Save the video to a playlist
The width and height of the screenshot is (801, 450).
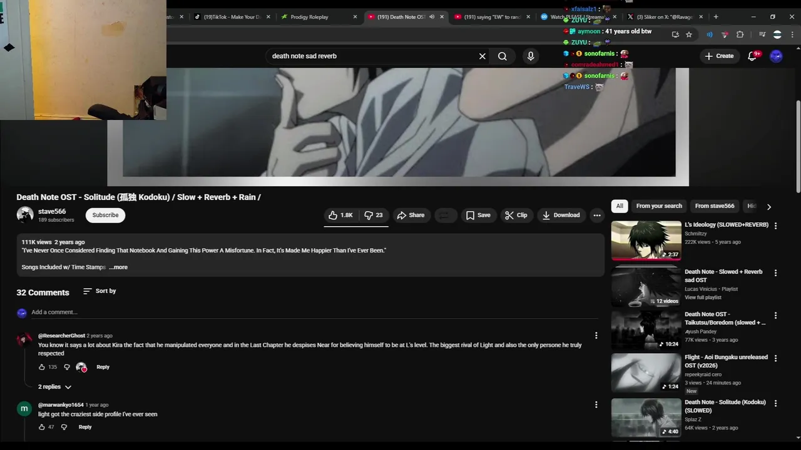(x=478, y=215)
